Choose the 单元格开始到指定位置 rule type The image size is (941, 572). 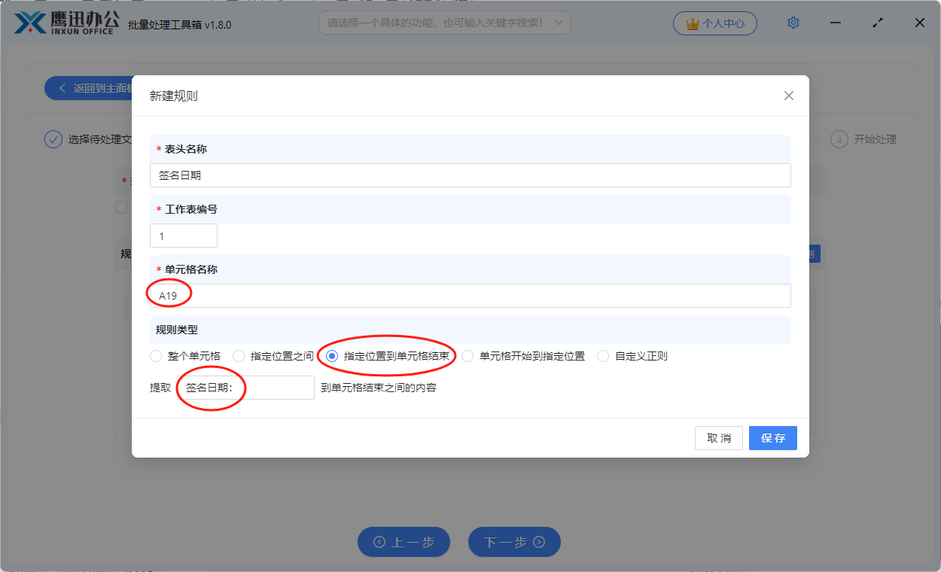coord(467,356)
